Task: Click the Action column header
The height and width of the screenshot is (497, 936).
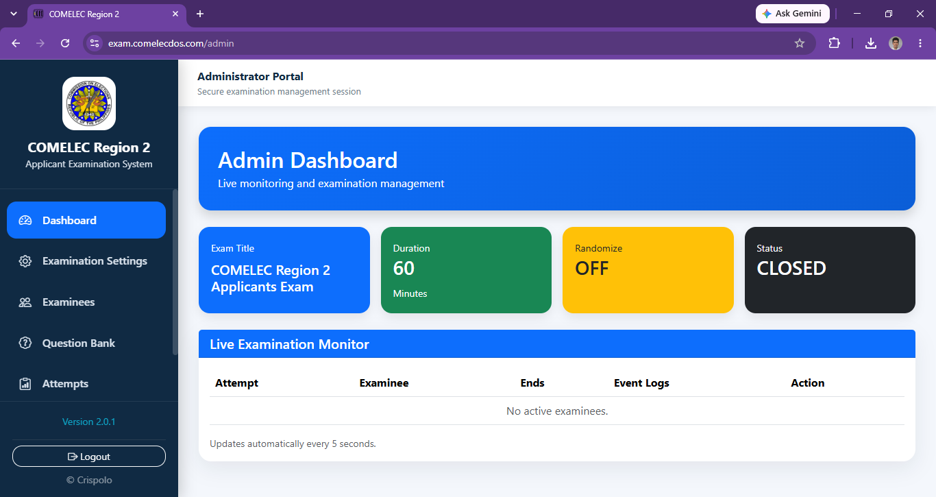Action: coord(808,383)
